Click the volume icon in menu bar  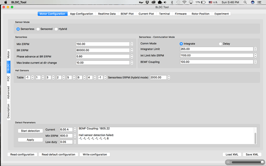point(165,2)
